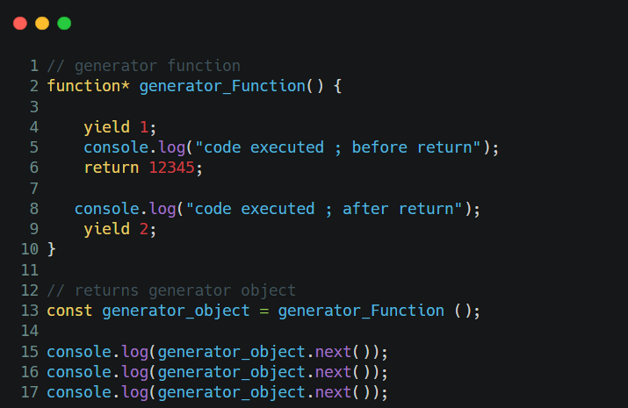
Task: Click the 'generator_Function ()' call on line 13
Action: click(375, 311)
